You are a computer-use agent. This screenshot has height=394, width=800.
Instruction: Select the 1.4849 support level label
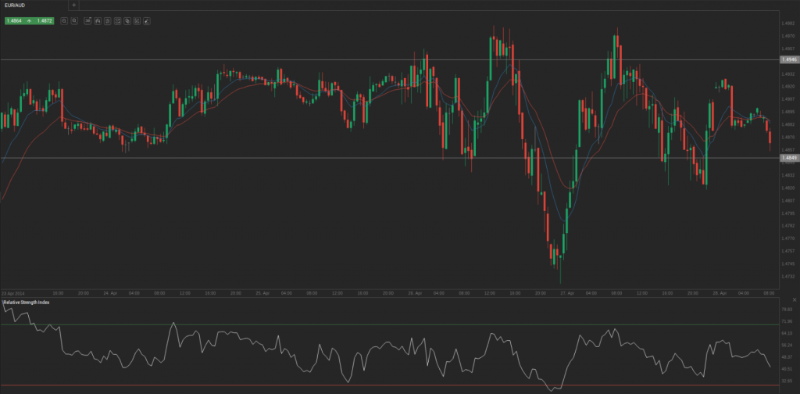click(788, 158)
